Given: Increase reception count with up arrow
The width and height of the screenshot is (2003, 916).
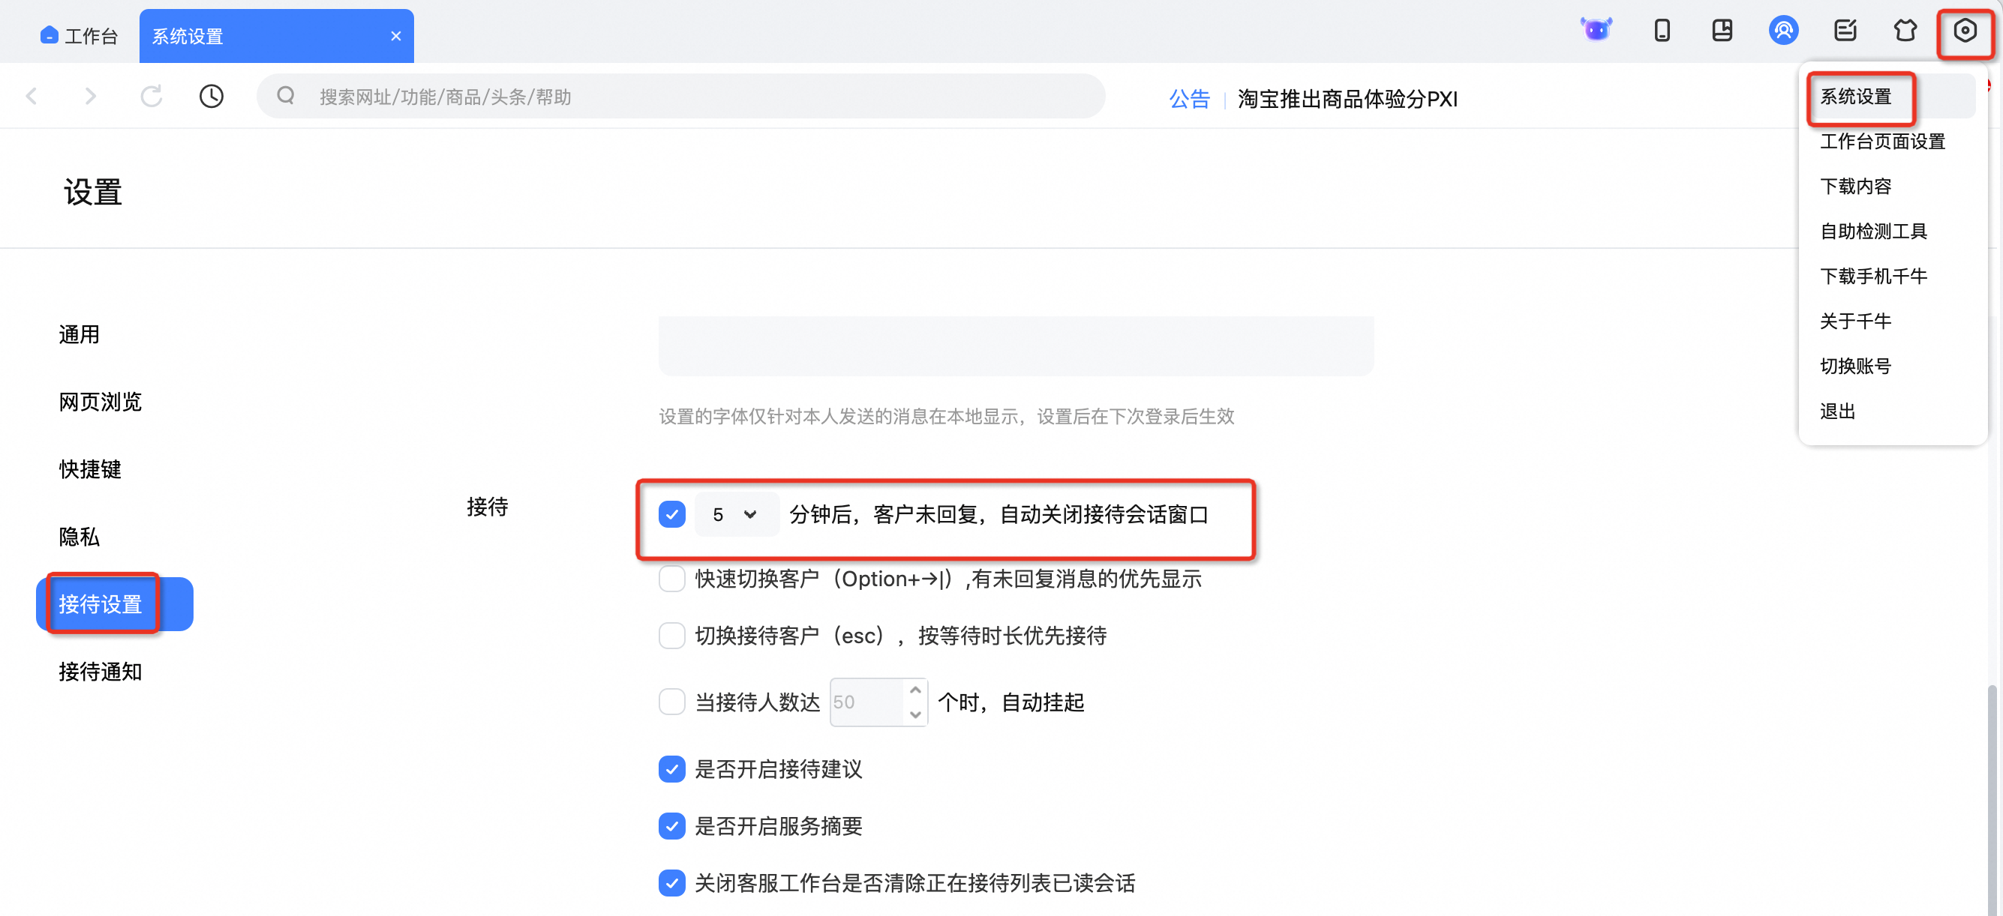Looking at the screenshot, I should [916, 690].
